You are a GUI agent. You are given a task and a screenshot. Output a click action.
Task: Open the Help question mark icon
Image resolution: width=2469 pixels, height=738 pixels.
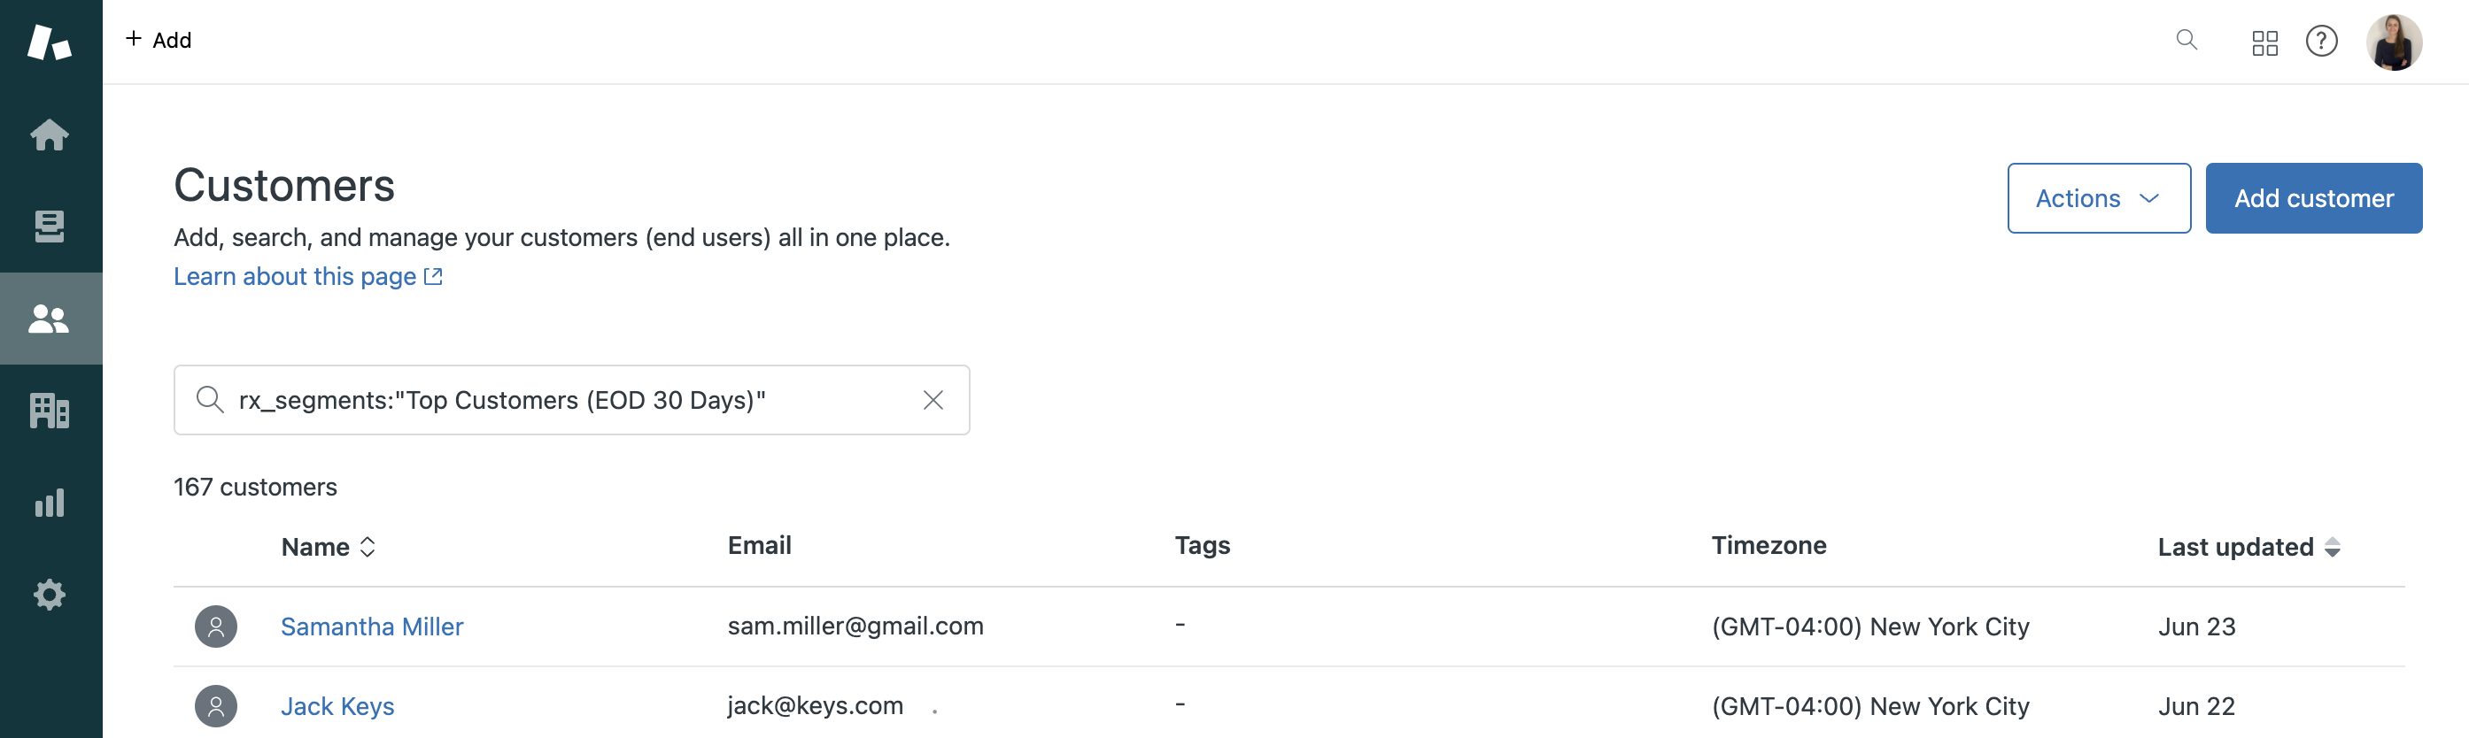click(x=2320, y=42)
